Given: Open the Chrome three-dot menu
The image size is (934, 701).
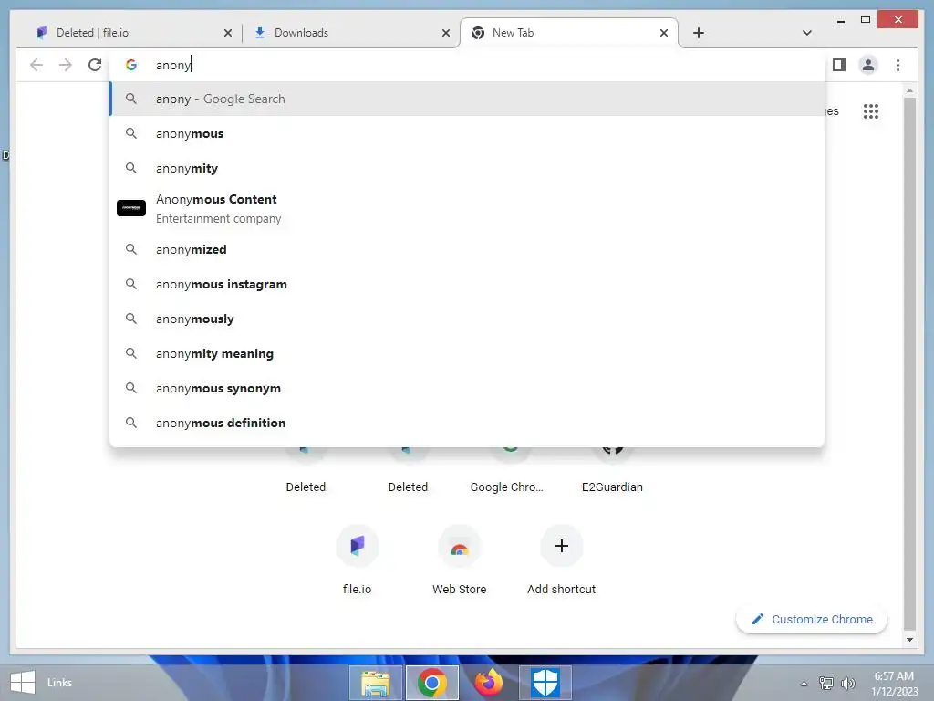Looking at the screenshot, I should coord(898,65).
